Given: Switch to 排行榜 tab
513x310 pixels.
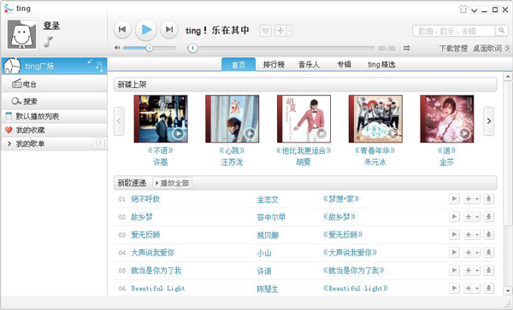Looking at the screenshot, I should tap(274, 65).
